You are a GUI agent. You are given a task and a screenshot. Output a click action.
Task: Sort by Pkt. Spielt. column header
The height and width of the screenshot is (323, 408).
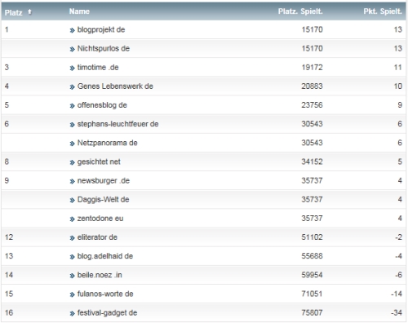(383, 11)
